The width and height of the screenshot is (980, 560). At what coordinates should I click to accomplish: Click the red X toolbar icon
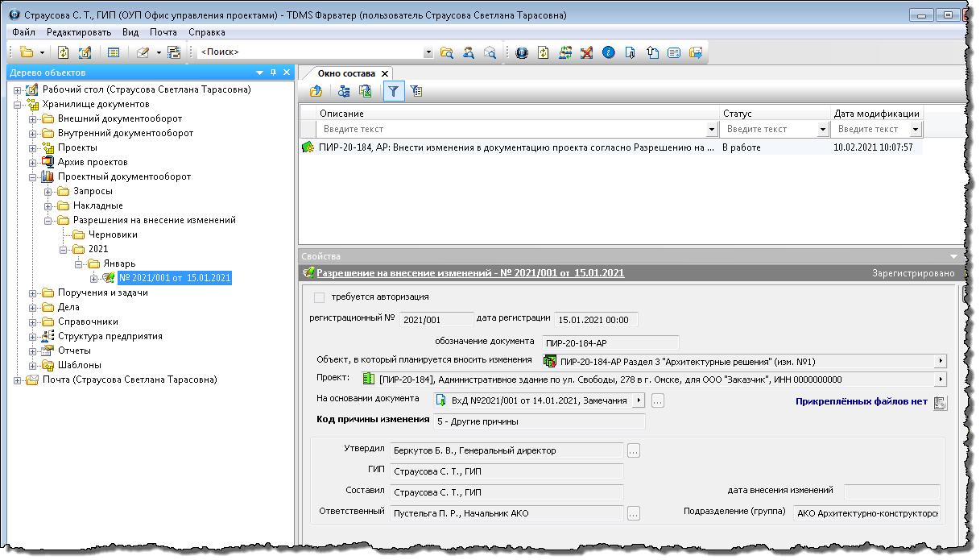coord(587,52)
